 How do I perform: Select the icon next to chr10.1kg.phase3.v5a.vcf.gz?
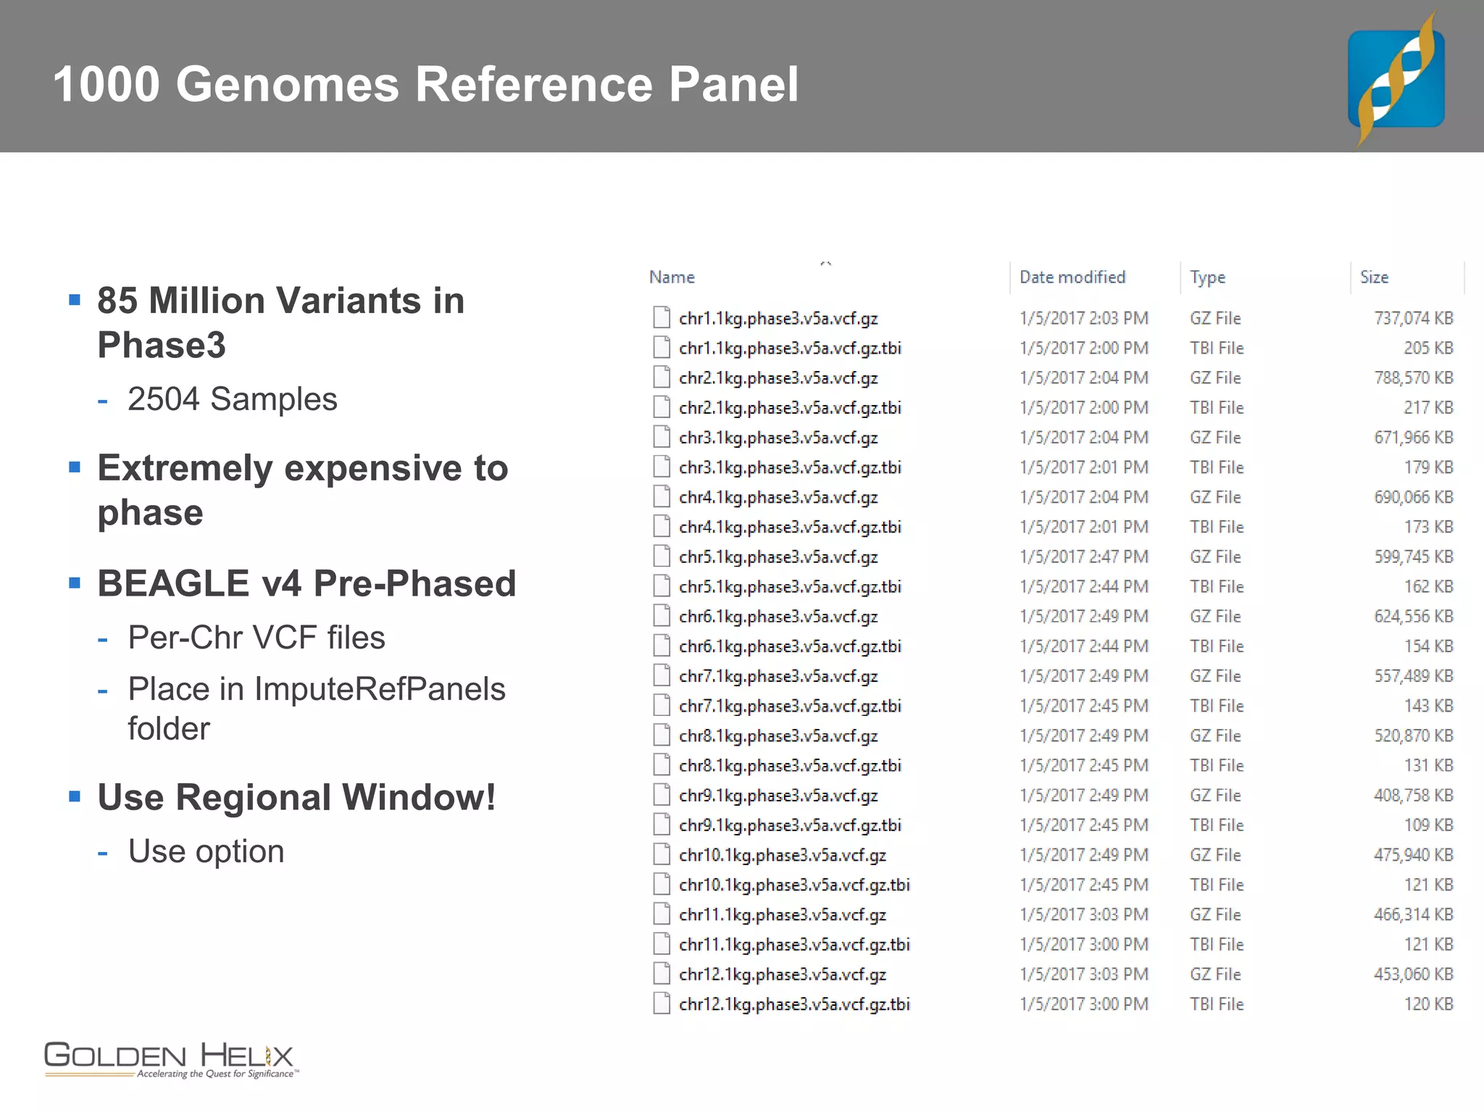661,855
